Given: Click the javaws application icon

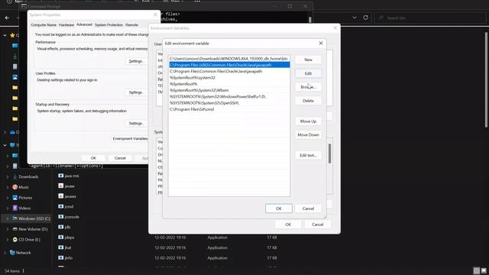Looking at the screenshot, I should (x=61, y=196).
